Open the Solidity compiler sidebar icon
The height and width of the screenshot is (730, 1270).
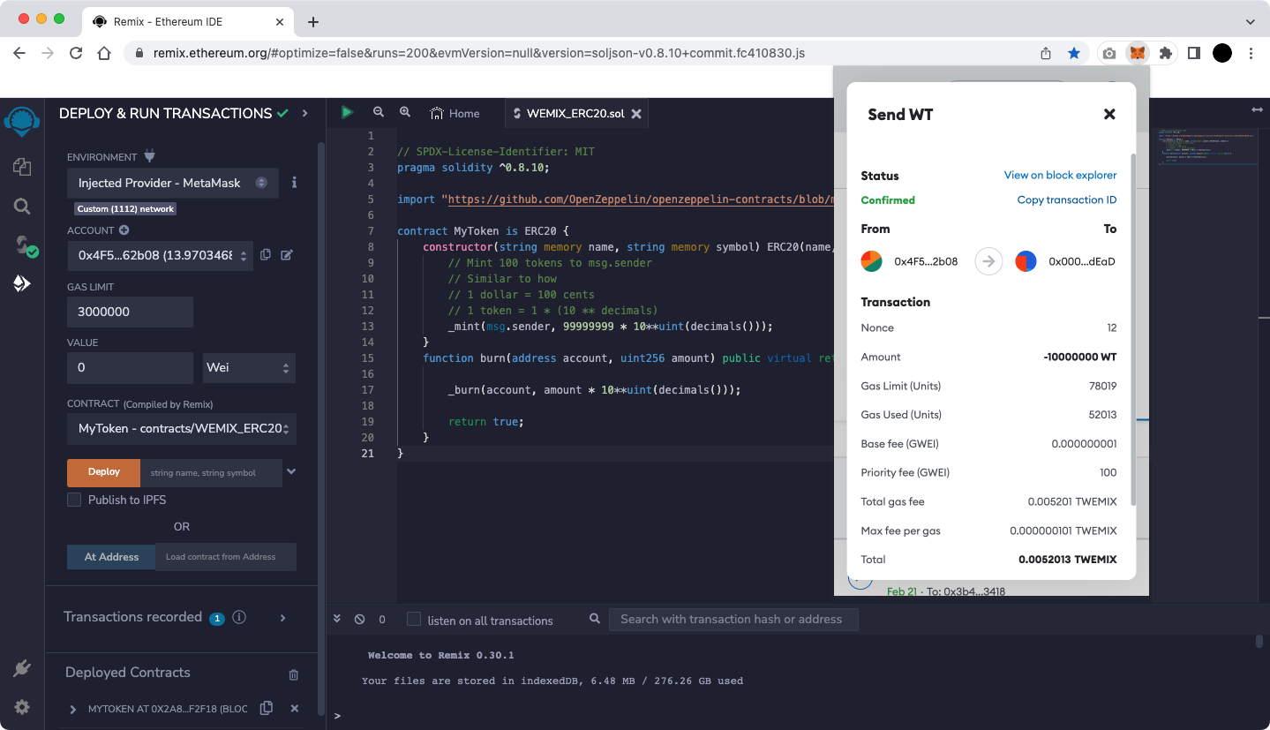[x=22, y=245]
